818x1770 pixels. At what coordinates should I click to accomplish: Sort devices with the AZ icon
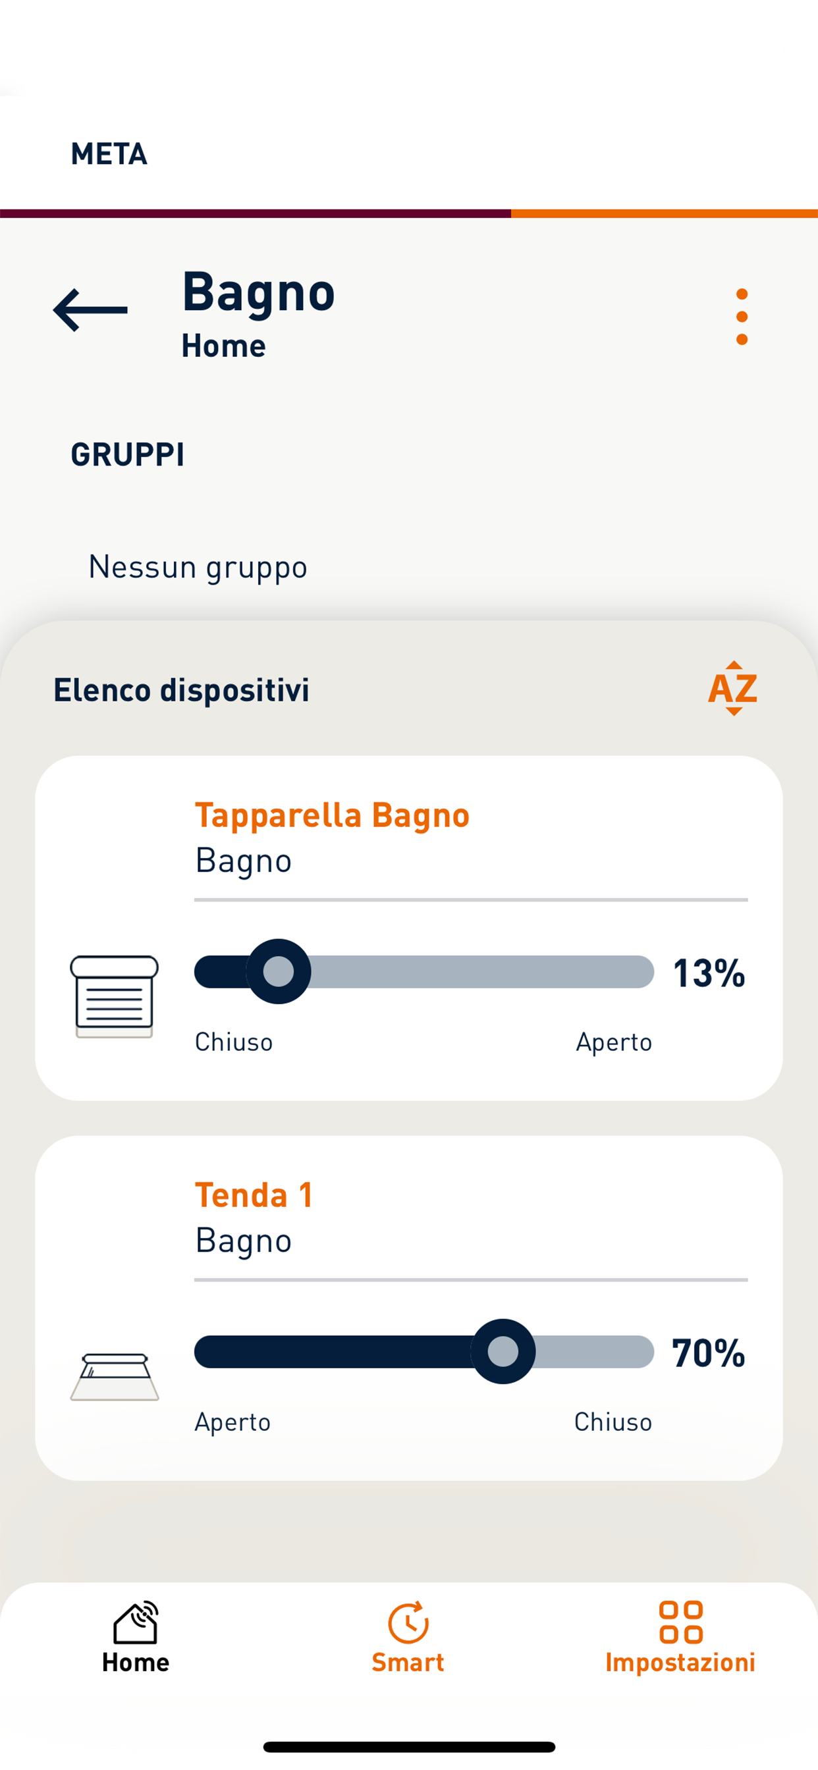tap(733, 688)
